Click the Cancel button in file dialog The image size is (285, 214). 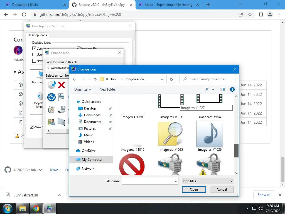click(222, 189)
